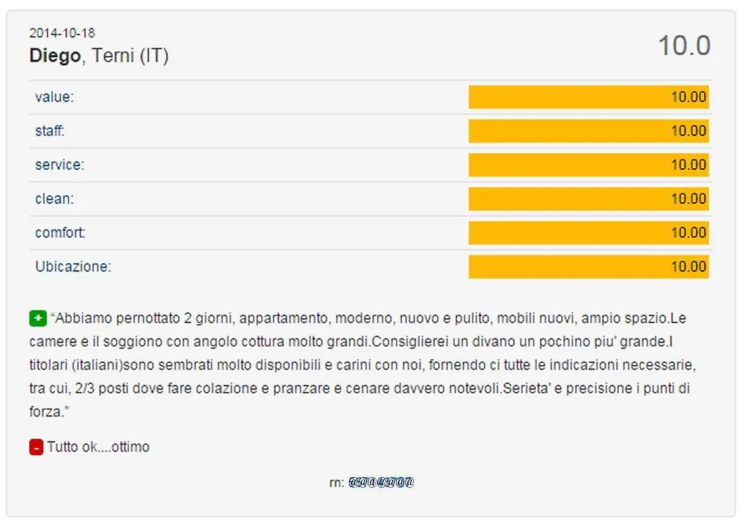Click the 'Ubicazione:' row label

tap(73, 266)
